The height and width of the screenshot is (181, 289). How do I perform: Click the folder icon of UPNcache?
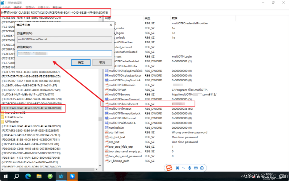[2, 122]
